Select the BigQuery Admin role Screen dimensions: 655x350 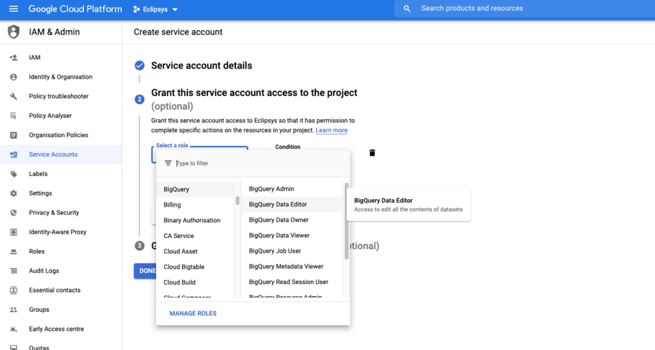pos(271,189)
